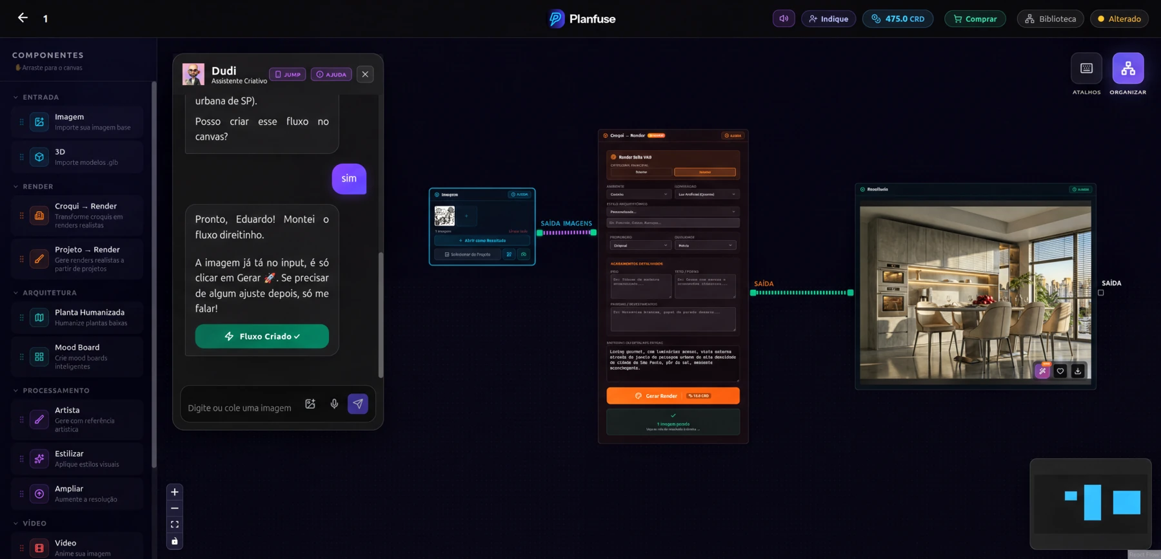The width and height of the screenshot is (1161, 559).
Task: Send the chat message
Action: (x=358, y=404)
